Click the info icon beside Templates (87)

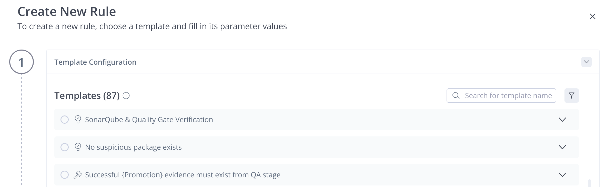(126, 96)
